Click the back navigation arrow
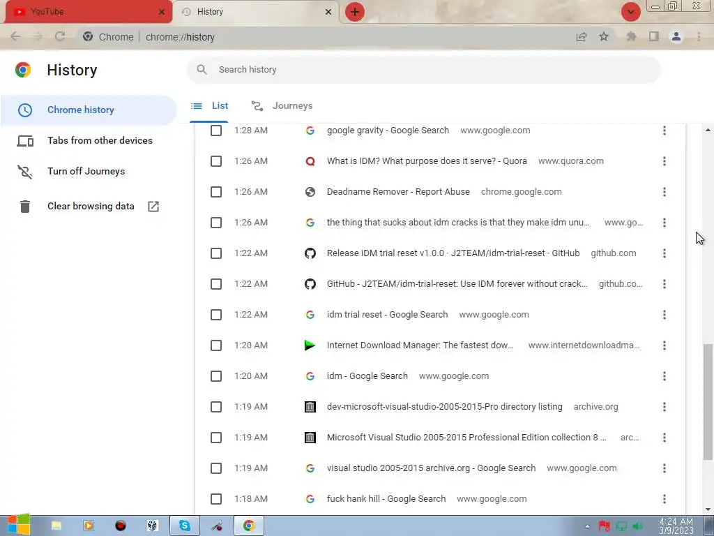This screenshot has width=714, height=536. pos(15,36)
